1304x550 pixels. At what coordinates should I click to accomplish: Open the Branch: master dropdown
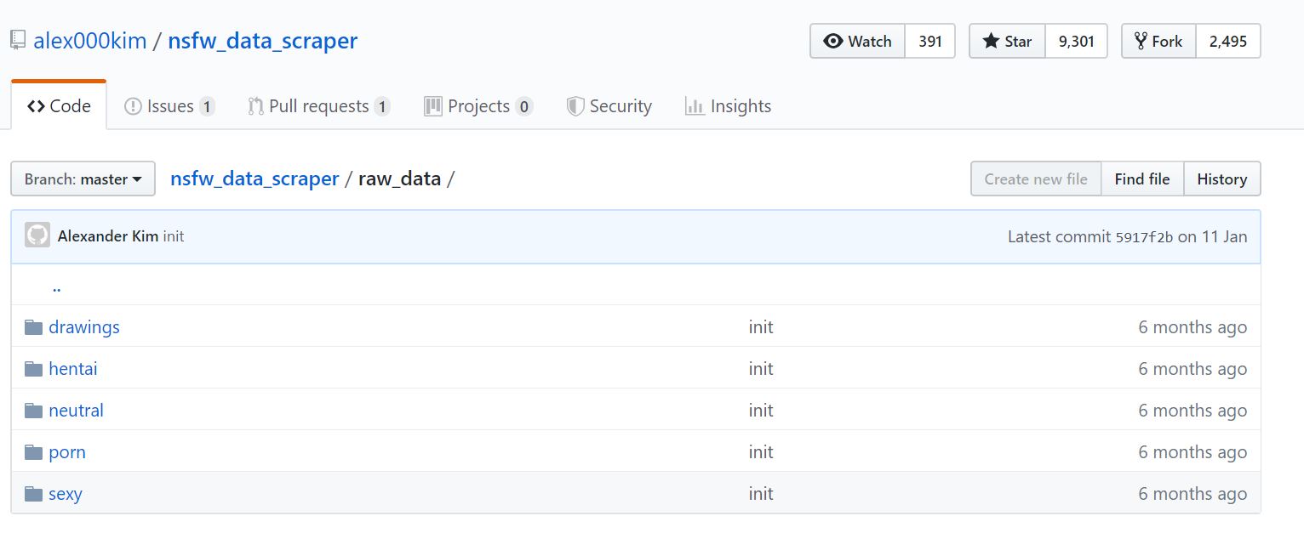click(83, 179)
